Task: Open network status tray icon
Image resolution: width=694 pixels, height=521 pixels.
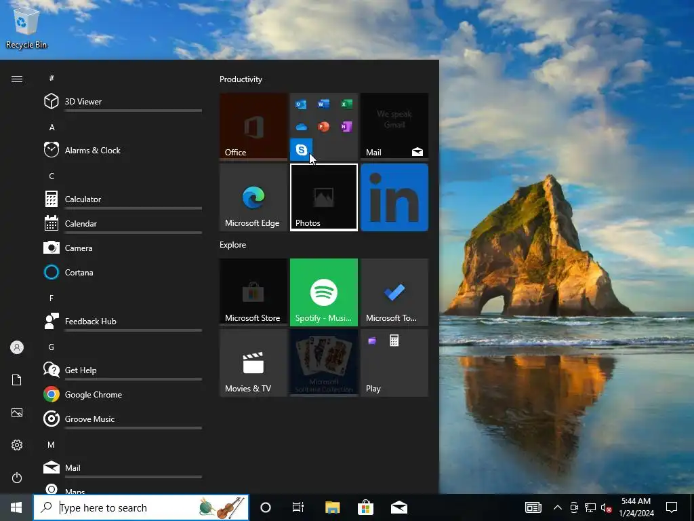Action: (x=590, y=507)
